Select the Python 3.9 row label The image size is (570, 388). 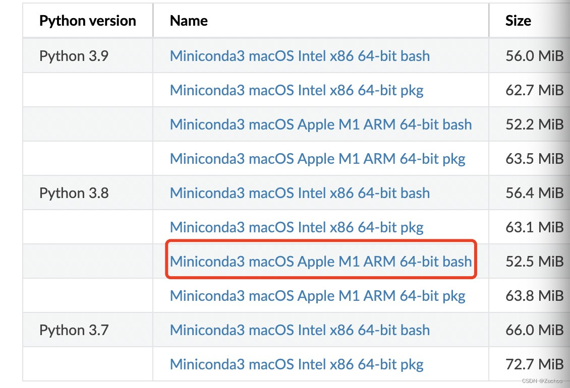click(x=74, y=56)
